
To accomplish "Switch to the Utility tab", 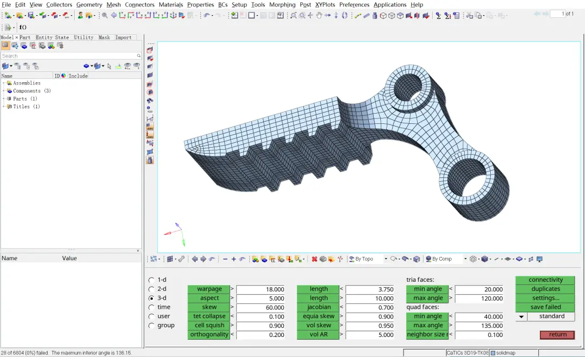I will [x=83, y=37].
